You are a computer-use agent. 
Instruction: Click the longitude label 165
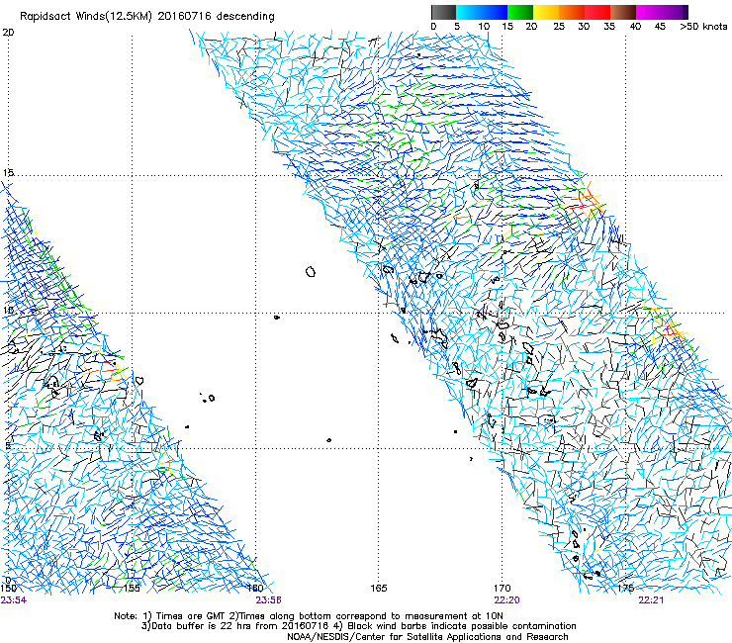point(379,588)
